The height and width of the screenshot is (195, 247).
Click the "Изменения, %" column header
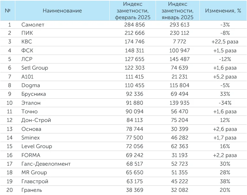click(223, 11)
